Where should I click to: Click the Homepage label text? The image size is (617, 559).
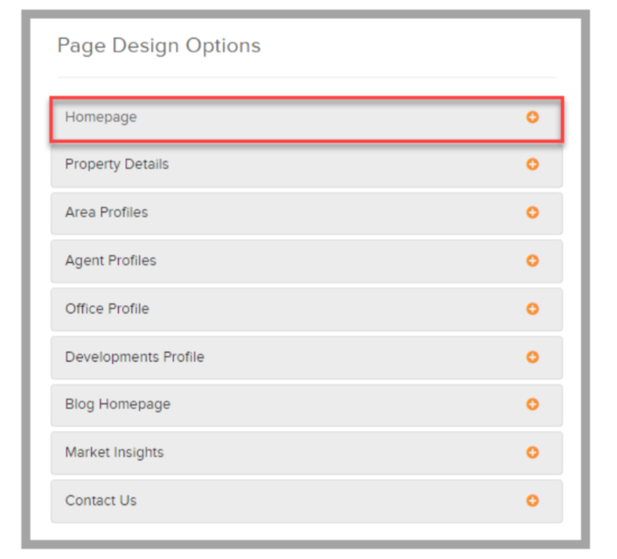pyautogui.click(x=101, y=117)
